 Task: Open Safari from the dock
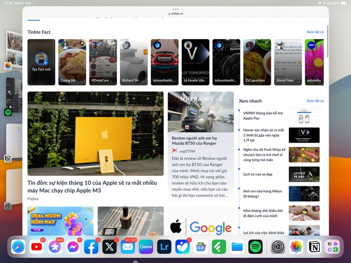18,247
